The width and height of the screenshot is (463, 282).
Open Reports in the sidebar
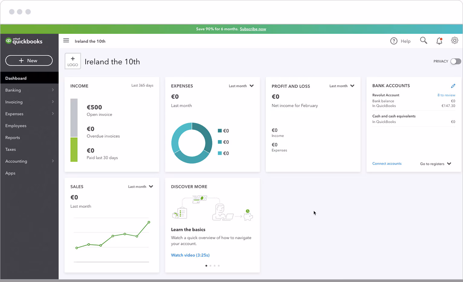tap(13, 138)
